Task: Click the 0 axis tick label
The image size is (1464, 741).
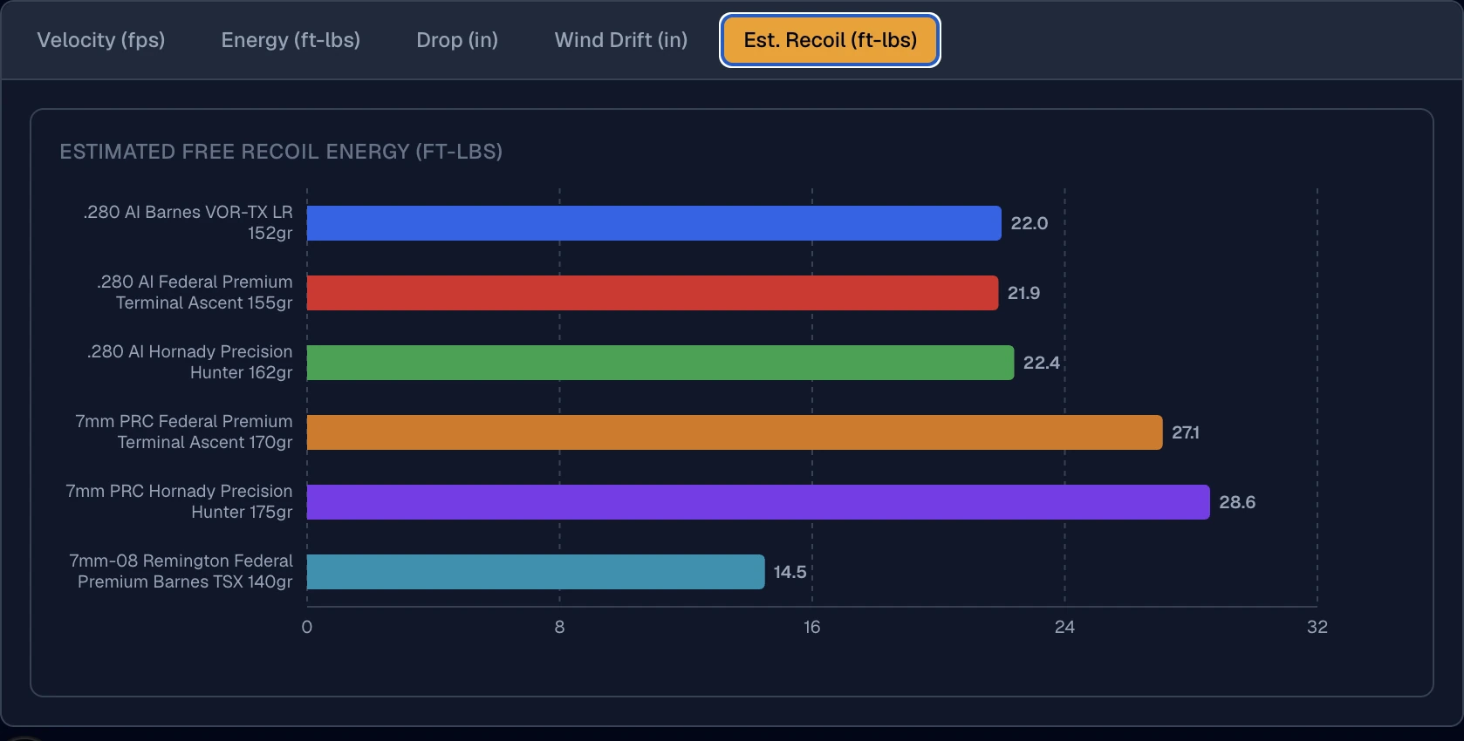Action: [307, 627]
